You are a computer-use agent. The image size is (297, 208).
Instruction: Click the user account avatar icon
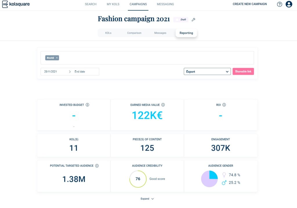(289, 4)
